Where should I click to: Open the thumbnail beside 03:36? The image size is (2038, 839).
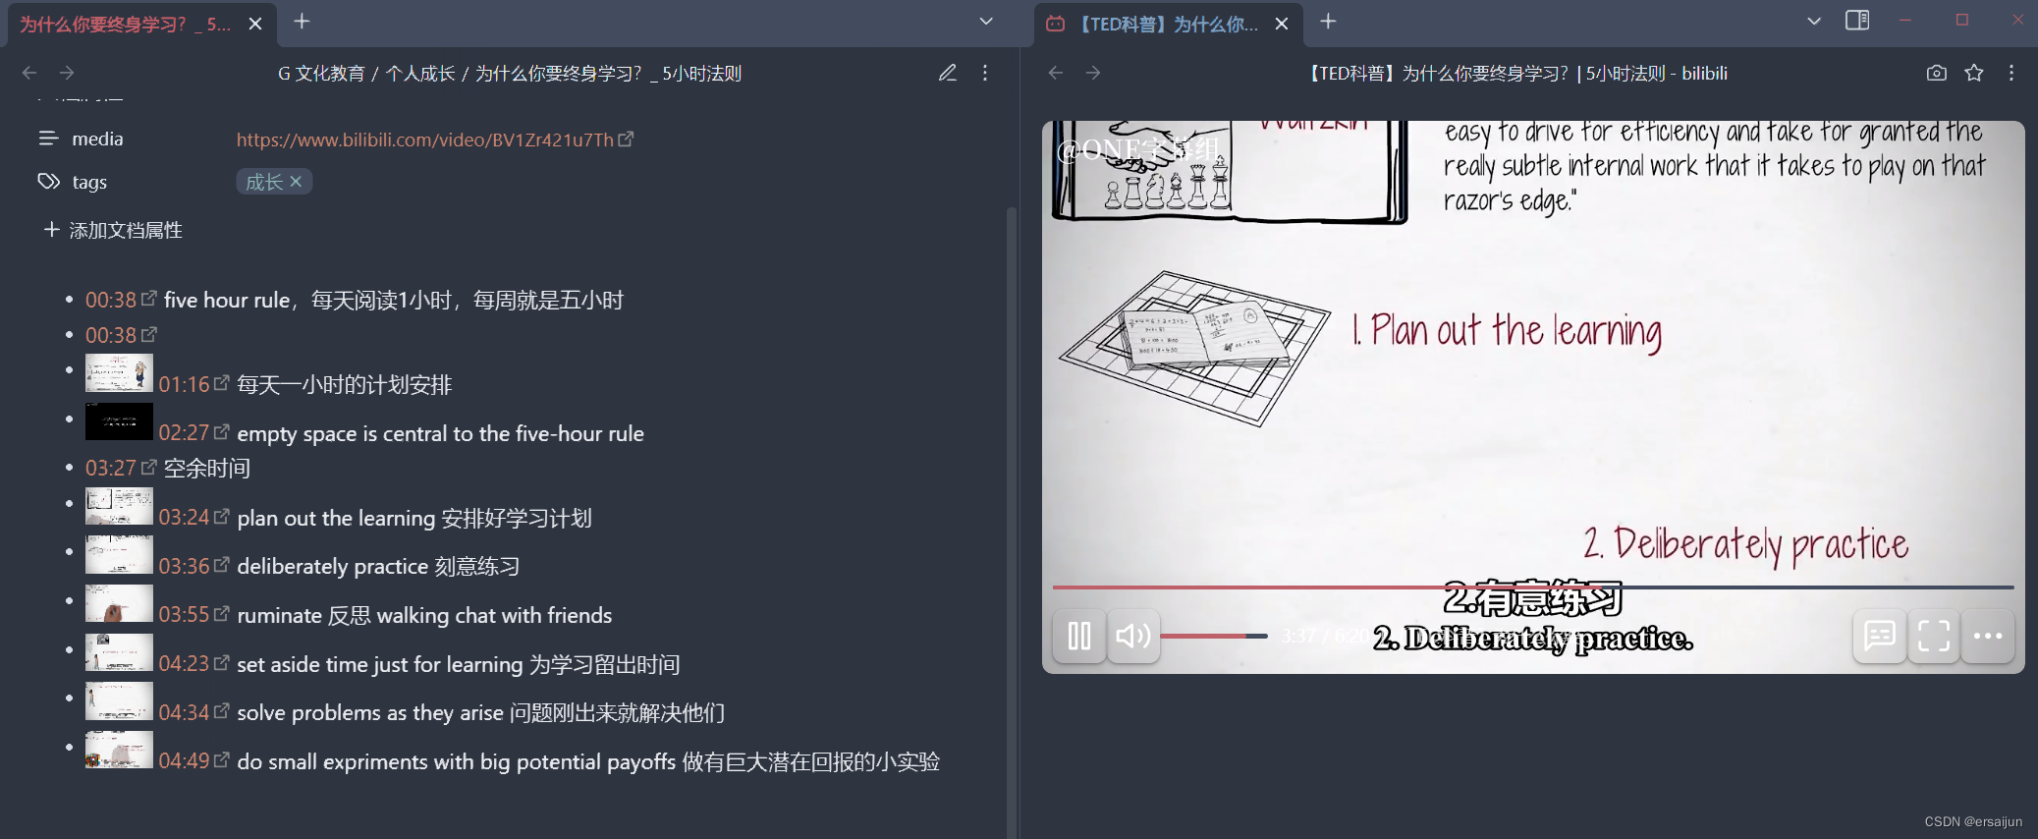click(x=119, y=554)
